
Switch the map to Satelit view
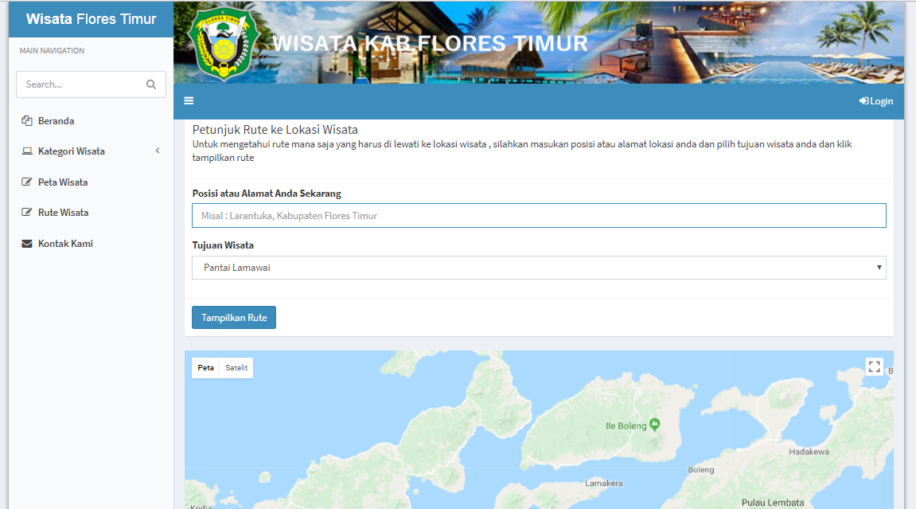(236, 367)
